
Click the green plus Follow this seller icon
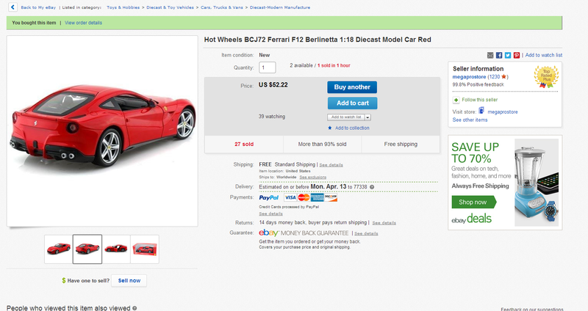[456, 100]
